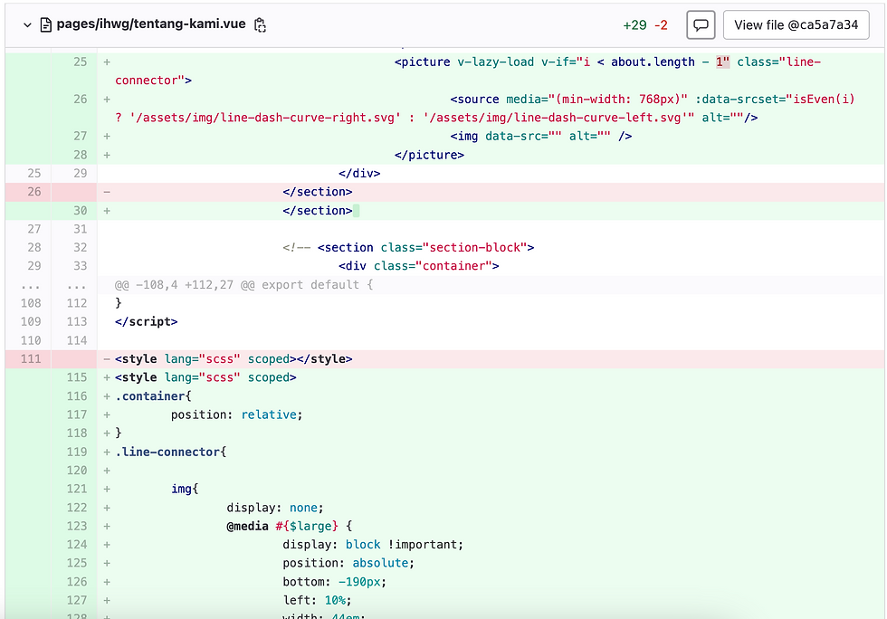Click the '</script>' line
The image size is (887, 619).
(147, 321)
